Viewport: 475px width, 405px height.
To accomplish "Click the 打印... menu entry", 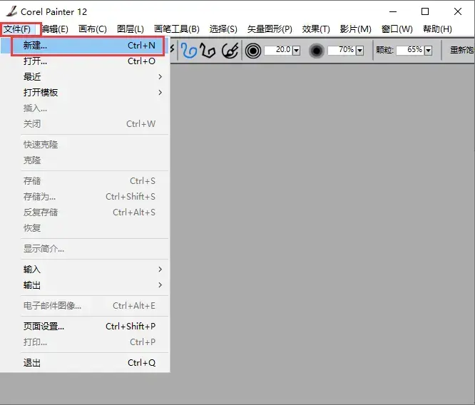I will 85,342.
